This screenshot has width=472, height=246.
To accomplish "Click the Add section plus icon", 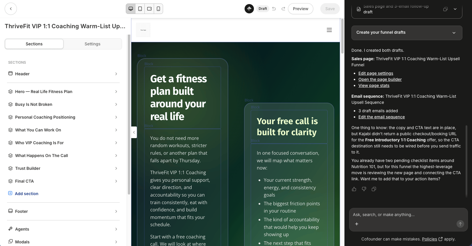I will (10, 193).
